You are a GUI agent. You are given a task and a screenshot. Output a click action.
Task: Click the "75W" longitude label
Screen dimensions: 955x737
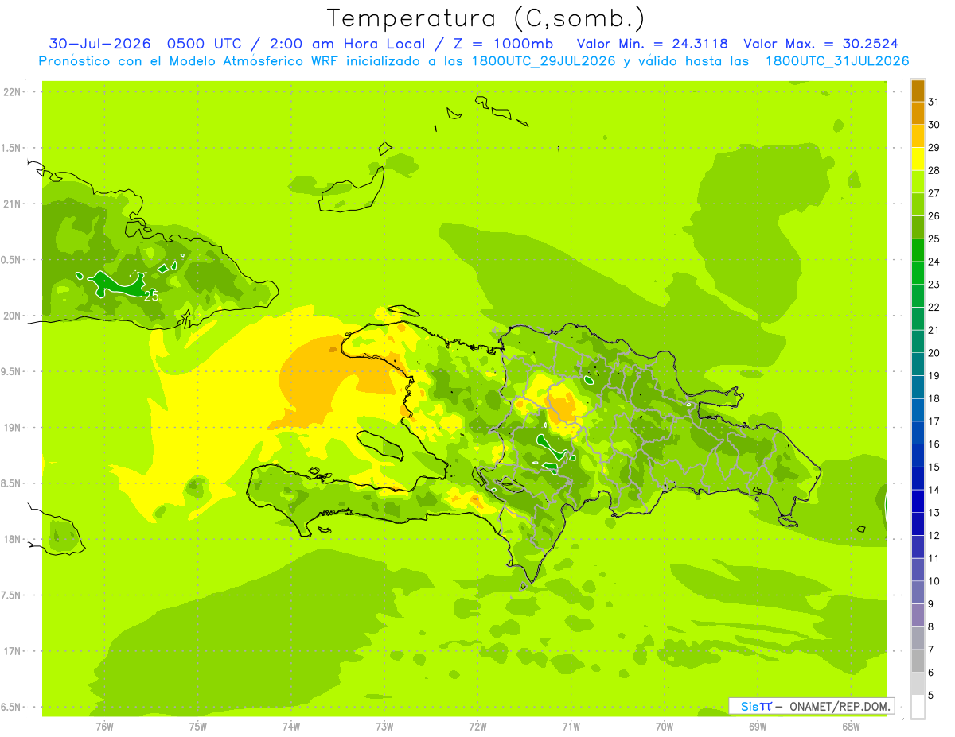pos(198,726)
